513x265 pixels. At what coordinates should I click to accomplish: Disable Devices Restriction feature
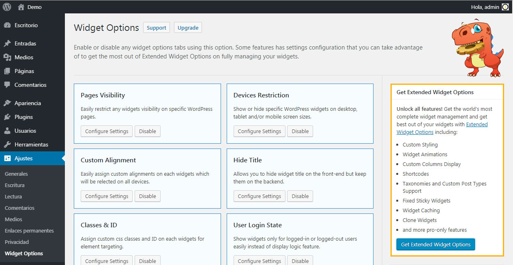300,131
